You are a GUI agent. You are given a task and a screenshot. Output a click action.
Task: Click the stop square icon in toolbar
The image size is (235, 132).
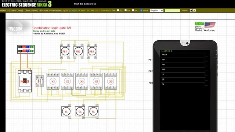pyautogui.click(x=191, y=10)
